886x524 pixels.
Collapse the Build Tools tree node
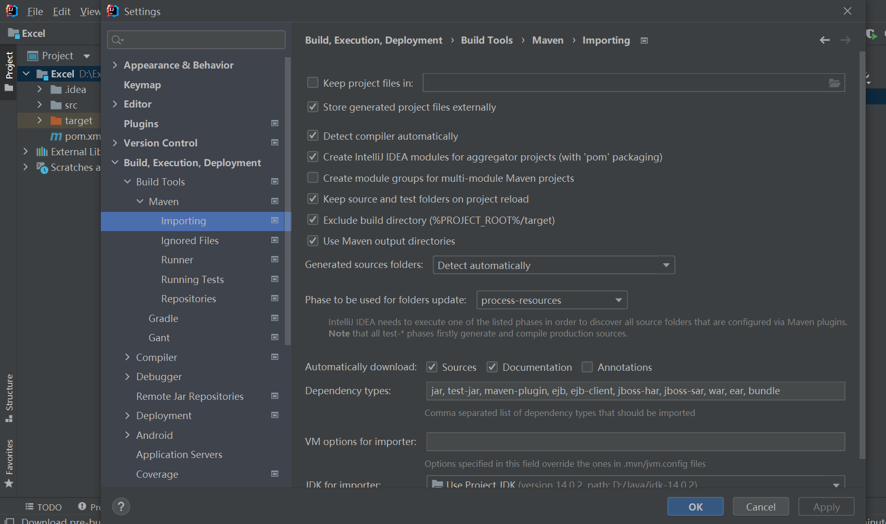click(127, 181)
